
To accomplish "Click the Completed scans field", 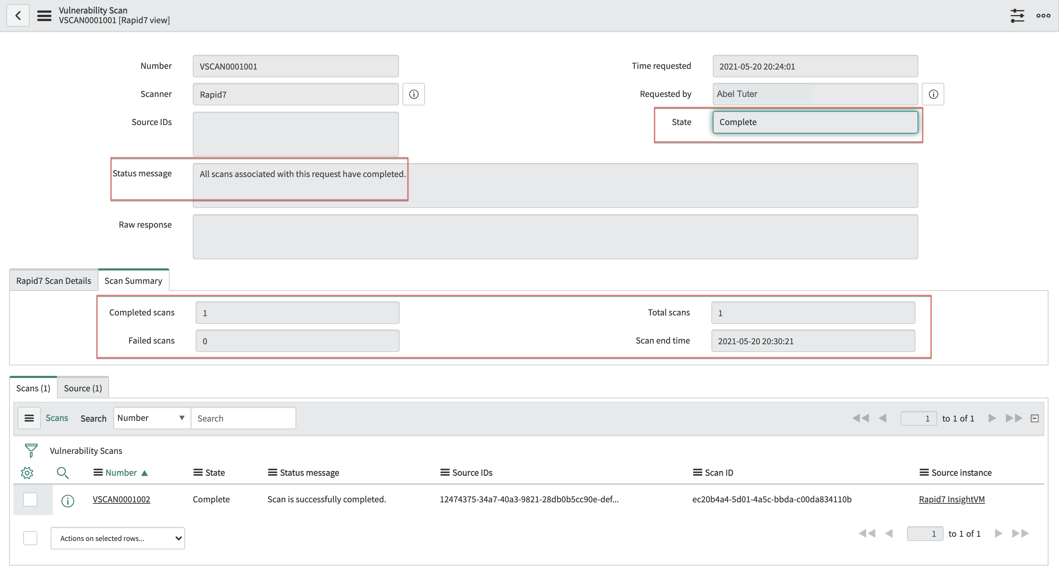I will pyautogui.click(x=297, y=312).
